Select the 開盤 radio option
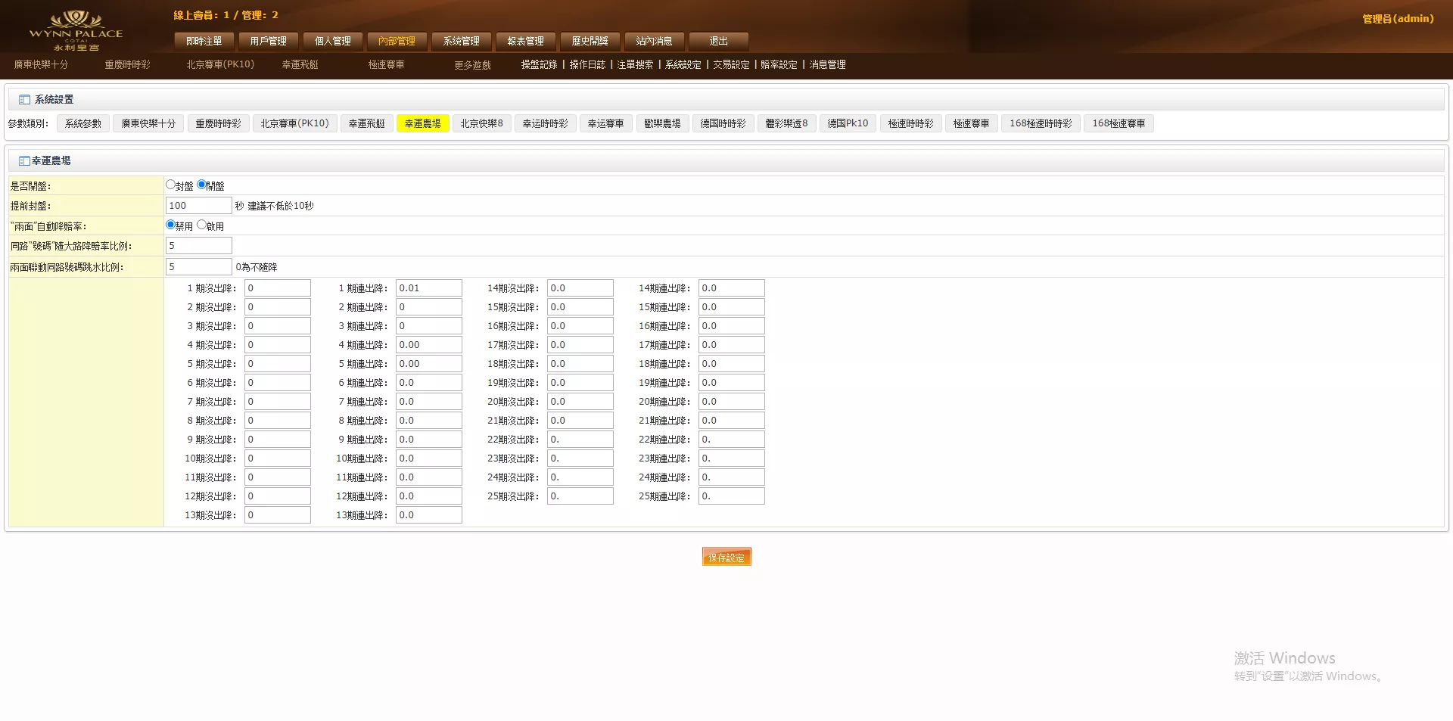 coord(201,183)
